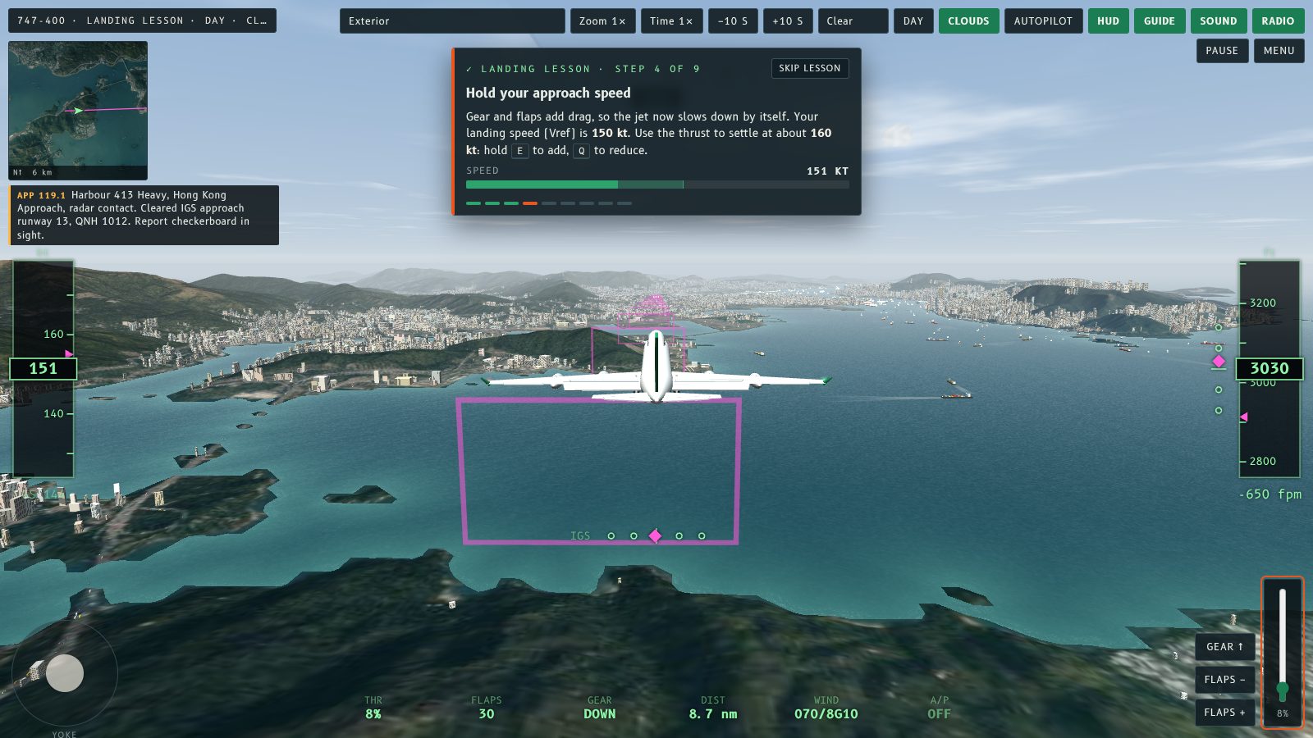
Task: Click the A/P OFF status readout
Action: [x=940, y=708]
